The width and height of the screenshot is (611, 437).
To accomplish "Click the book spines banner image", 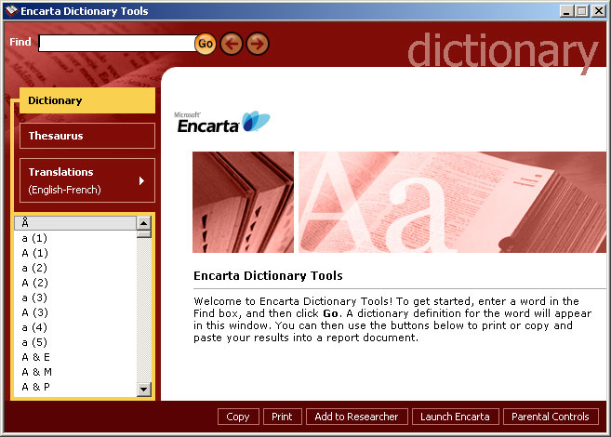I will pyautogui.click(x=243, y=202).
